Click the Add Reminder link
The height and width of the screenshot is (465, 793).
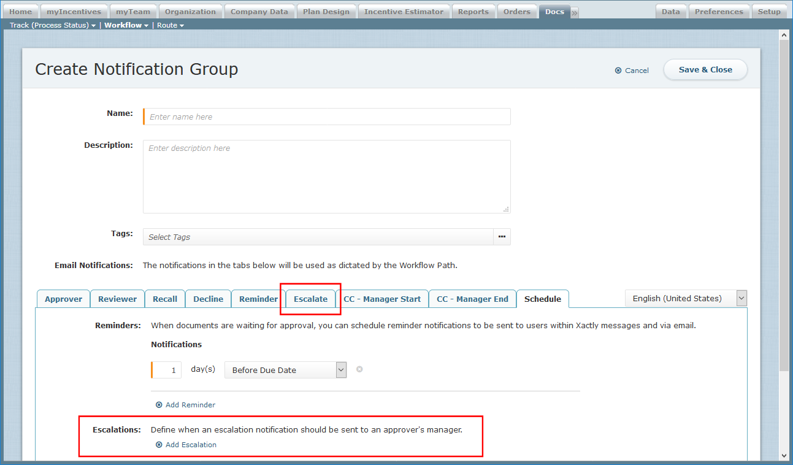[x=190, y=405]
